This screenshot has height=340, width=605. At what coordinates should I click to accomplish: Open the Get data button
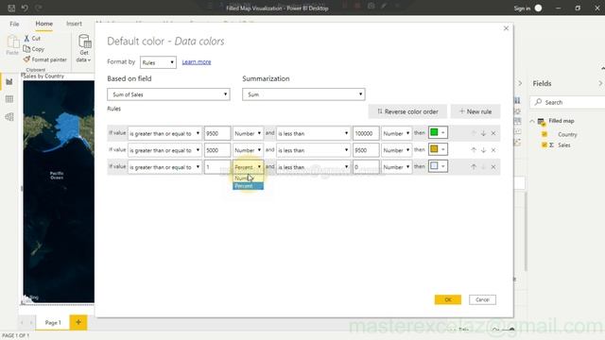coord(84,48)
